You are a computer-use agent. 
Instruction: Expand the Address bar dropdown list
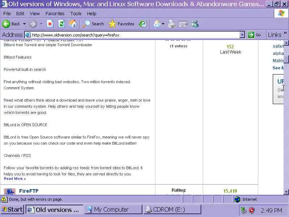coord(242,35)
